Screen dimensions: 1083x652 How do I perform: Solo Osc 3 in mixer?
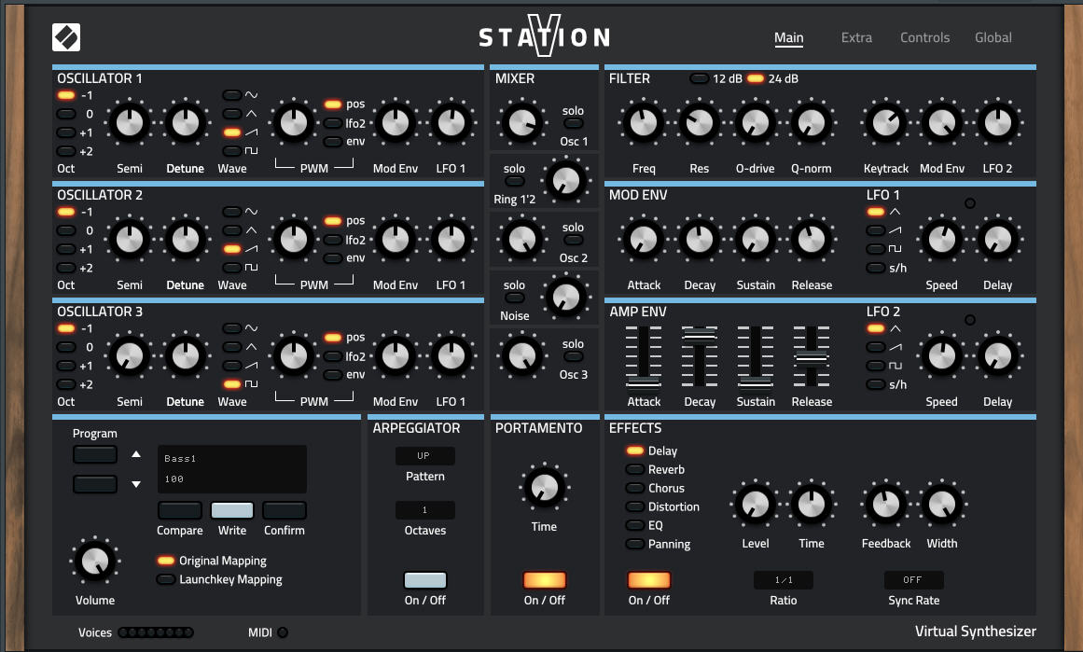[574, 357]
